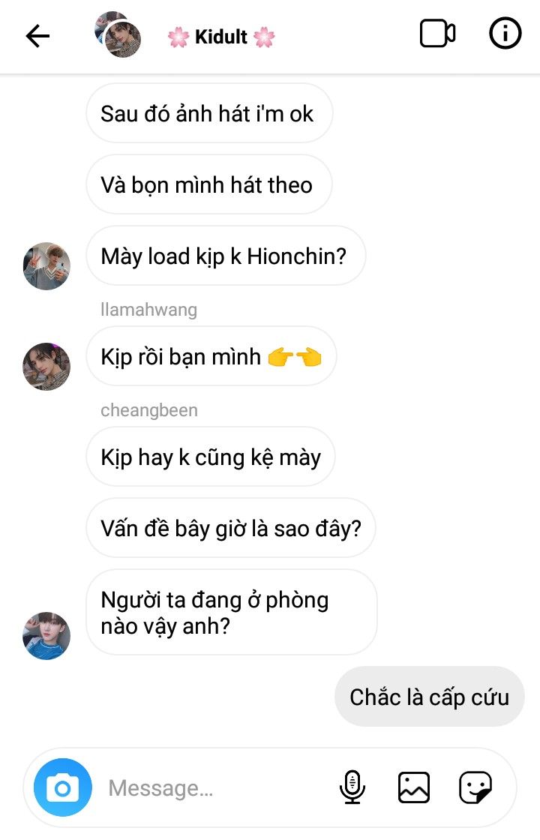Tap the "Và bọn mình hát theo" message
The height and width of the screenshot is (840, 540).
click(207, 185)
